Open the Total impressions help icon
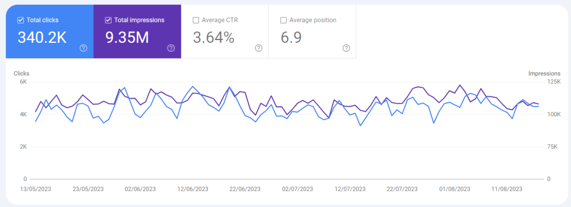 point(171,48)
